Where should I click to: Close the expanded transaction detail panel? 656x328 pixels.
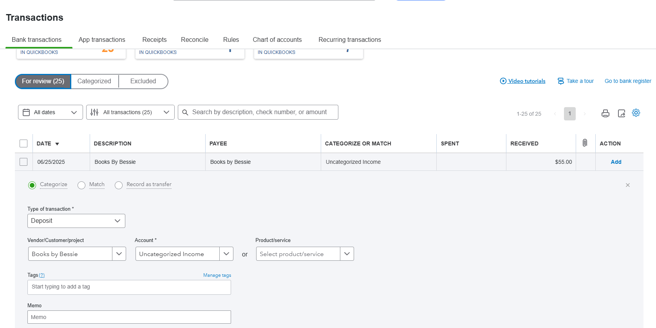pyautogui.click(x=627, y=185)
